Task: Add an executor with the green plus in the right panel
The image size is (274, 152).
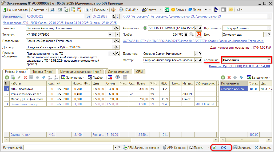Action: [x=223, y=77]
